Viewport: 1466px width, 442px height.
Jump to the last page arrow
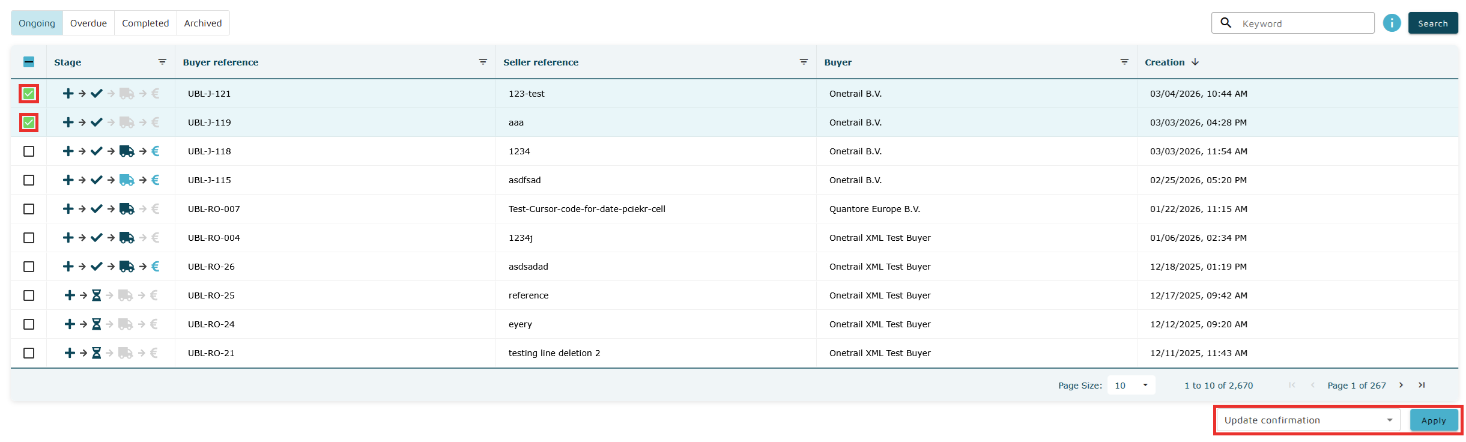click(1422, 385)
